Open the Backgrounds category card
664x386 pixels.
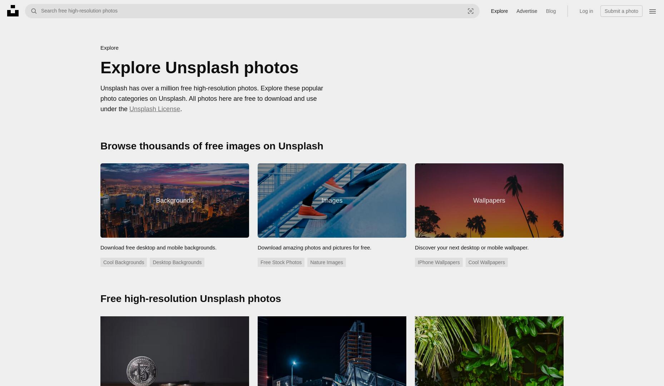pyautogui.click(x=175, y=201)
